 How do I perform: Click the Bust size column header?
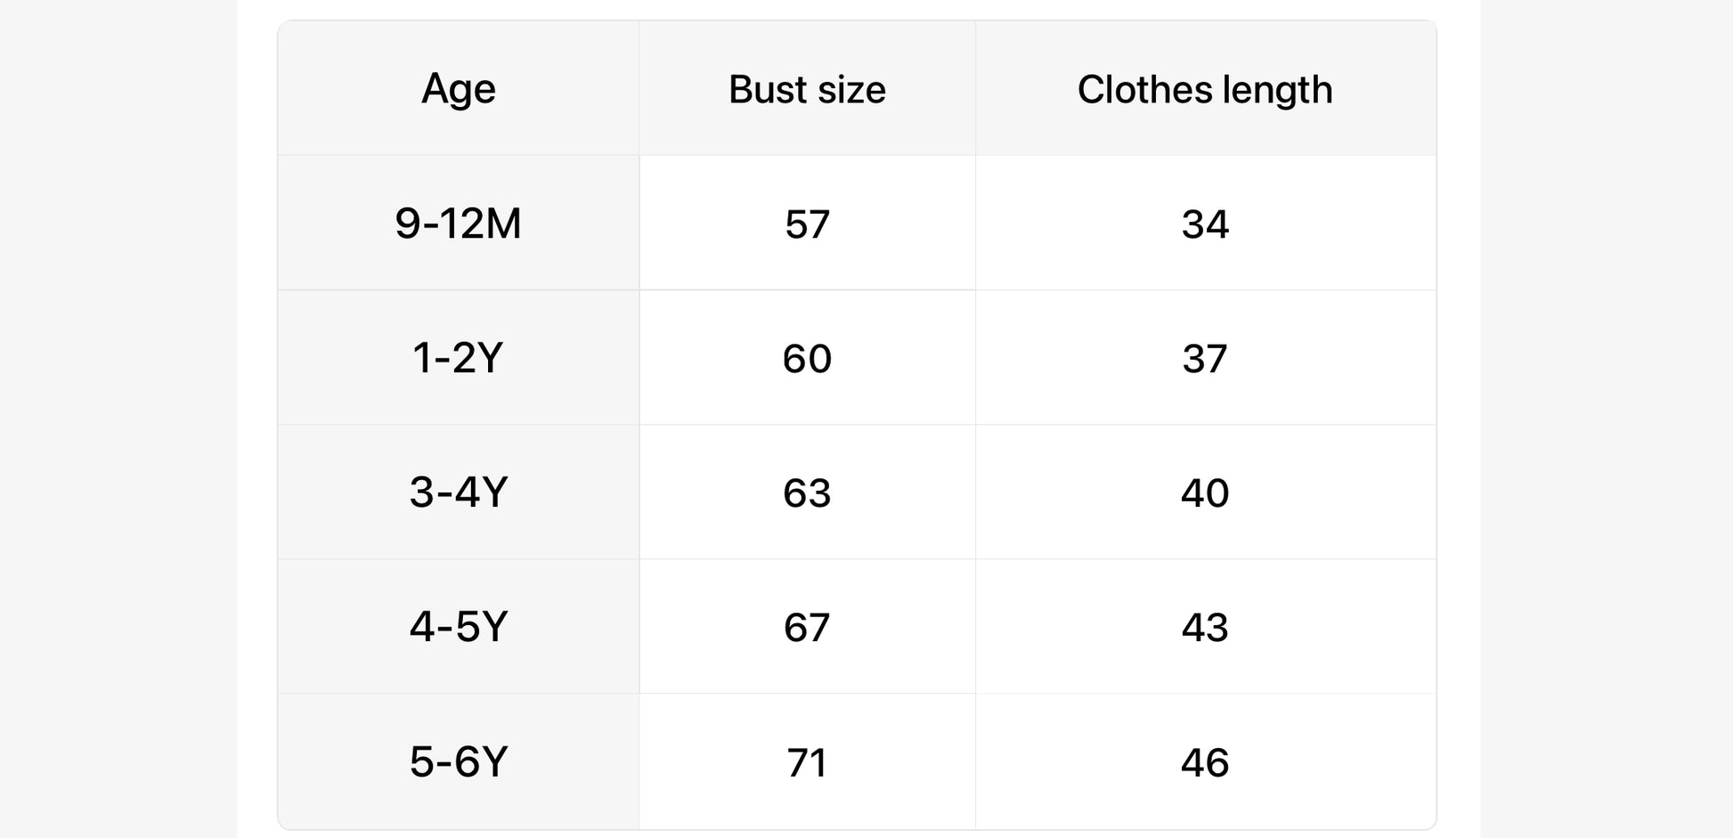coord(807,89)
